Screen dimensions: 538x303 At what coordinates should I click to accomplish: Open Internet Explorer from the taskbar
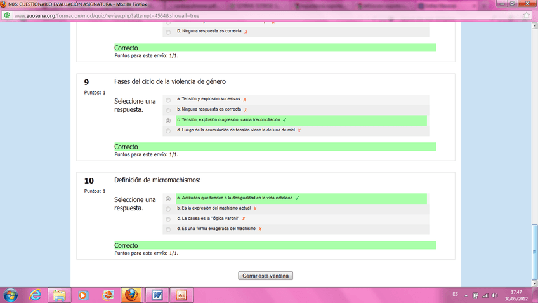35,295
